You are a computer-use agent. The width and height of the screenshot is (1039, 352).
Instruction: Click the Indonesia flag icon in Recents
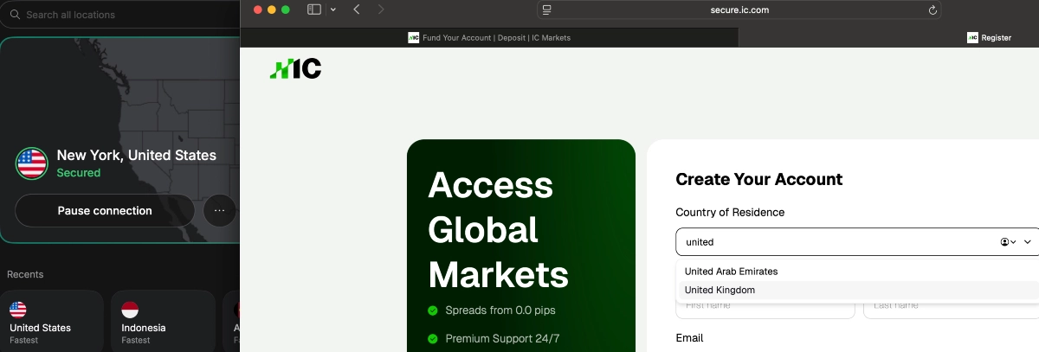[130, 310]
